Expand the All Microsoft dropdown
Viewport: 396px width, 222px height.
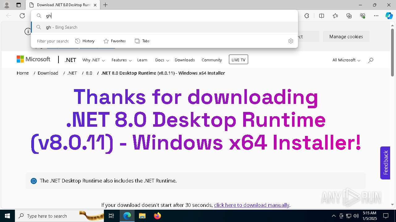tap(346, 60)
